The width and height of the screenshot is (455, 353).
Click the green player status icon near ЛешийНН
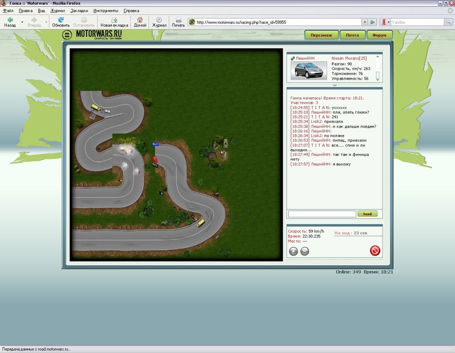tap(293, 58)
